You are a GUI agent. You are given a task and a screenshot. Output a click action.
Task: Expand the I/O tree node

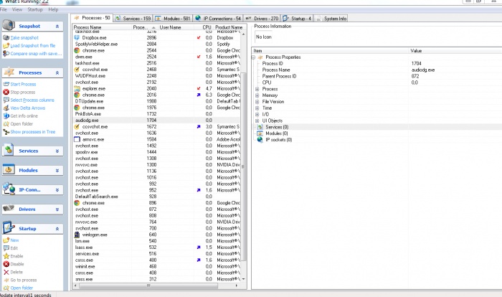pyautogui.click(x=257, y=114)
